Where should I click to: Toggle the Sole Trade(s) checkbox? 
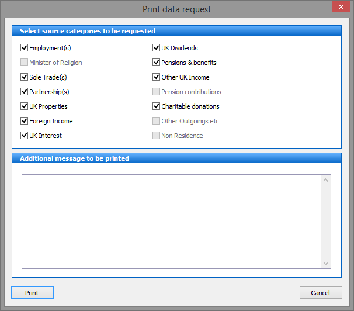click(x=24, y=77)
